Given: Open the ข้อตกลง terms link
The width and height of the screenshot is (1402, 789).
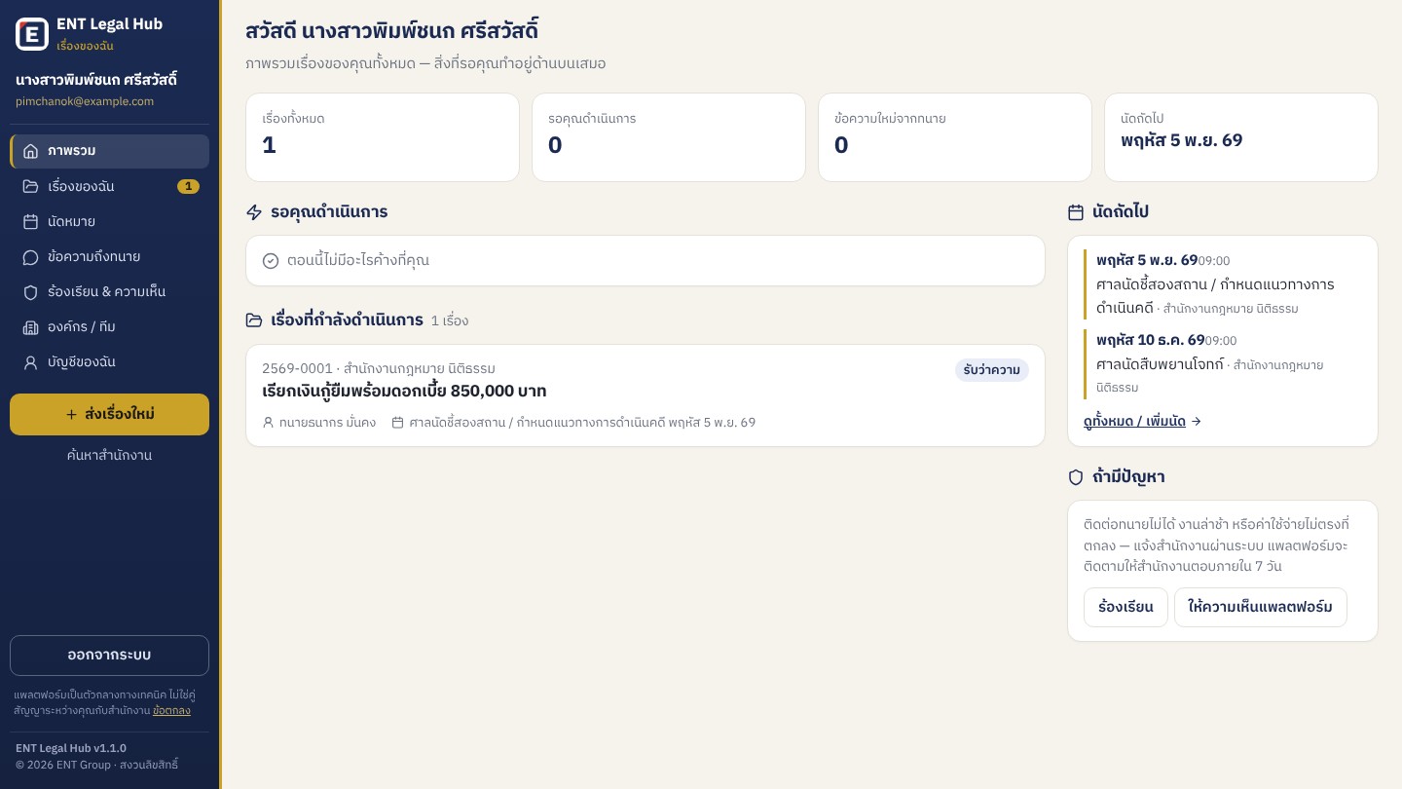Looking at the screenshot, I should 171,710.
